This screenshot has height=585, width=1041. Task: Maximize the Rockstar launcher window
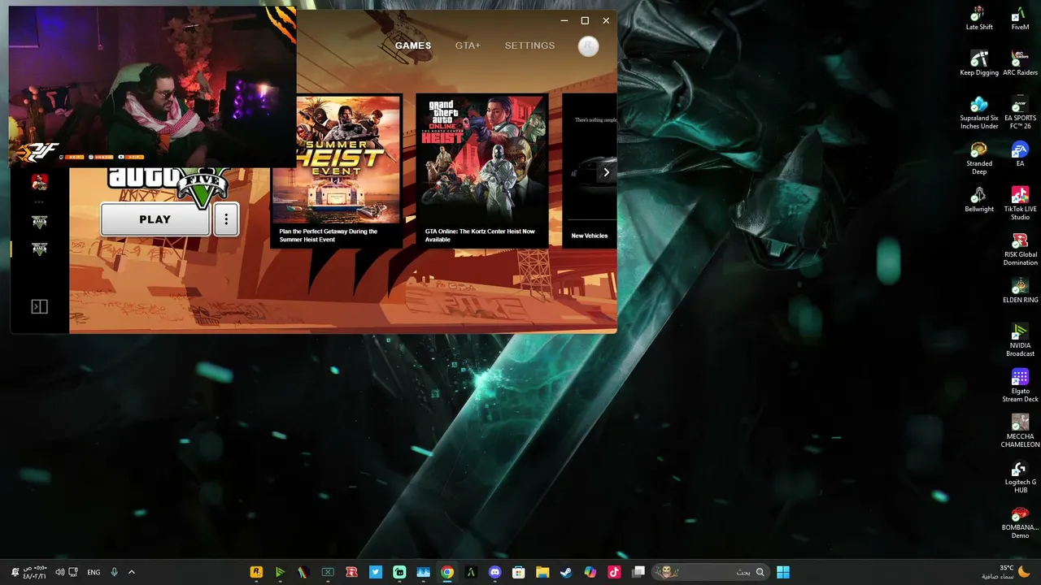point(585,20)
